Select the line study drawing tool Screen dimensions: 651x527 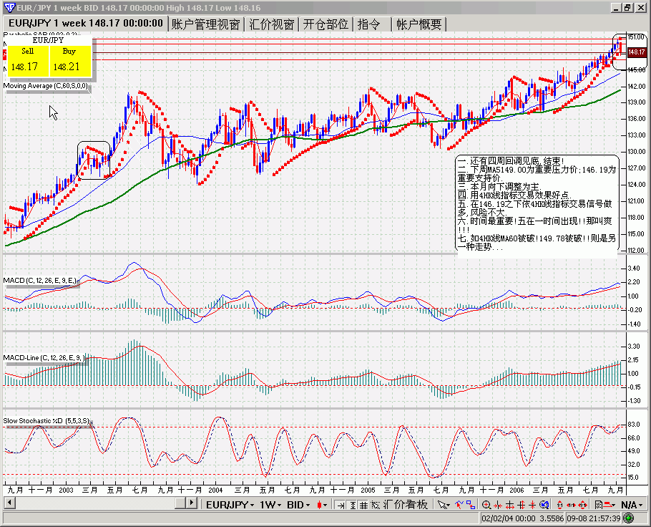459,505
